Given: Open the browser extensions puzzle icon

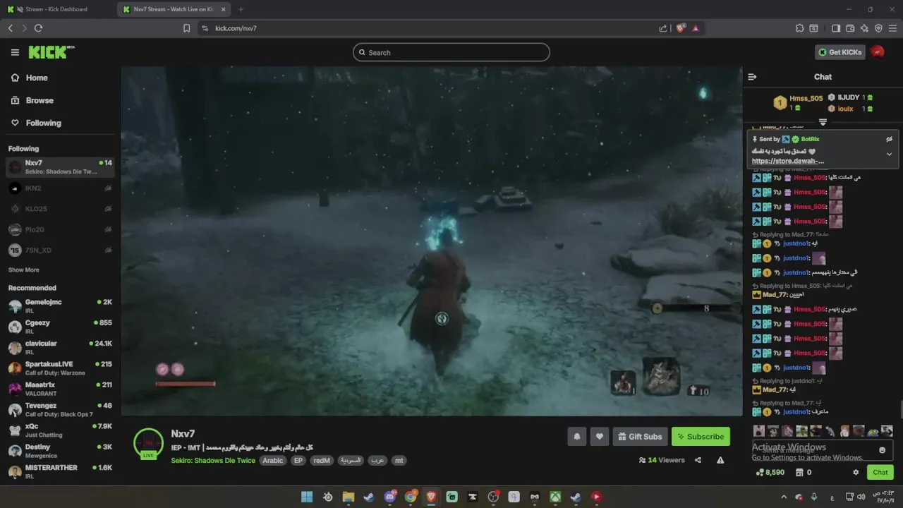Looking at the screenshot, I should click(799, 28).
